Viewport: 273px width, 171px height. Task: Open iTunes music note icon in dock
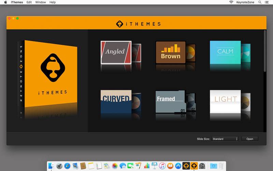coord(162,166)
